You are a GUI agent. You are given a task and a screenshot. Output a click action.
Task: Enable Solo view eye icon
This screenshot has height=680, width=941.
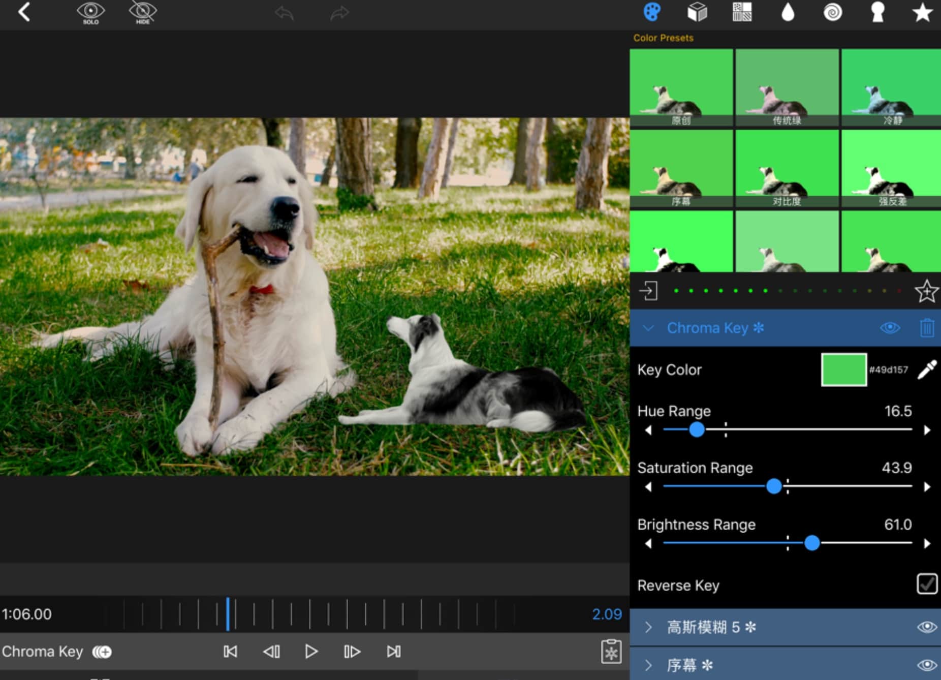coord(90,12)
